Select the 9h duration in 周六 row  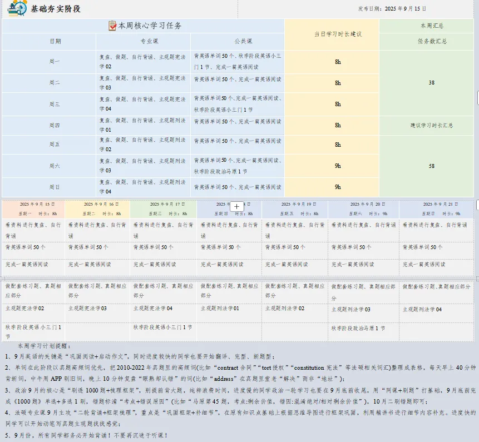[338, 166]
